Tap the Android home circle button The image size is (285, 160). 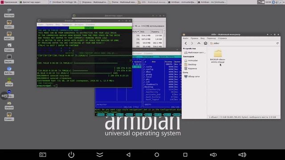[157, 155]
